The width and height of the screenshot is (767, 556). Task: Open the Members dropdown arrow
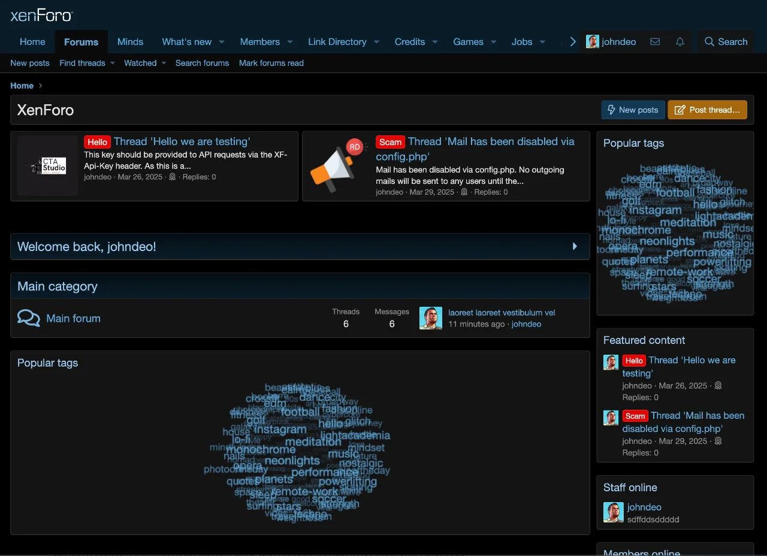click(290, 42)
